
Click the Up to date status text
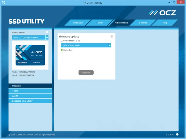tap(68, 50)
